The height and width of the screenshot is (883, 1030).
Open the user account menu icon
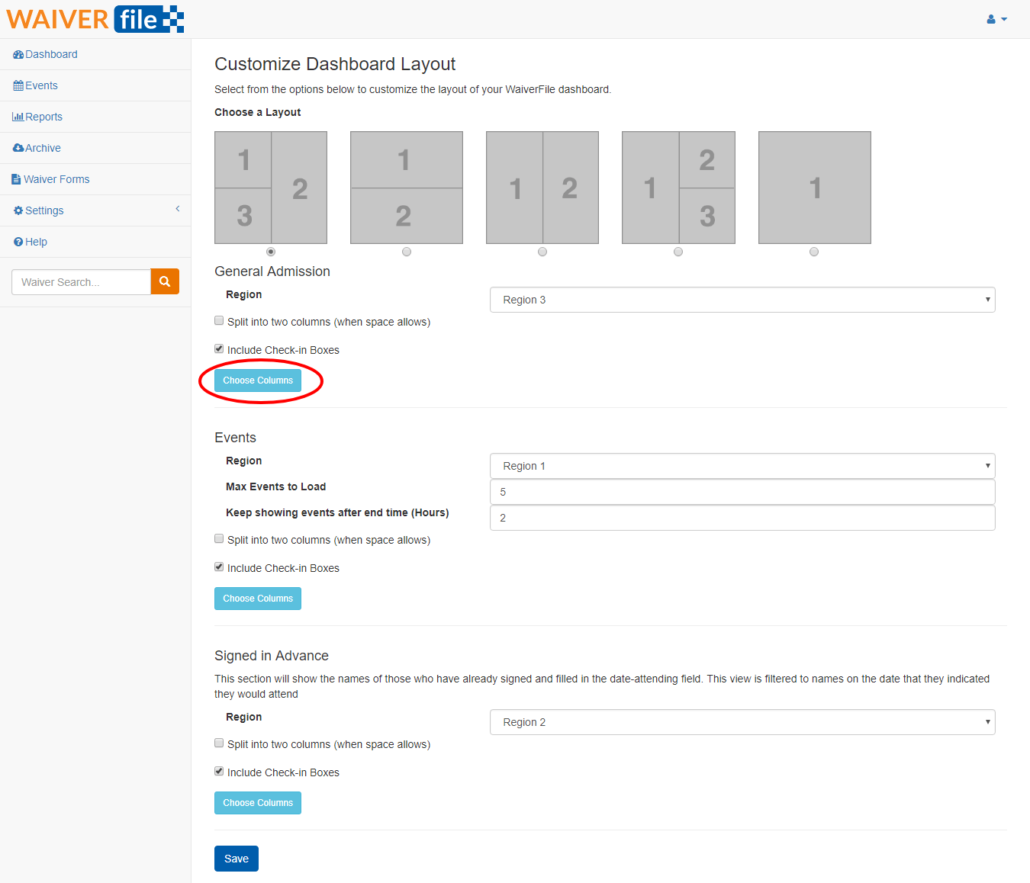[x=996, y=19]
